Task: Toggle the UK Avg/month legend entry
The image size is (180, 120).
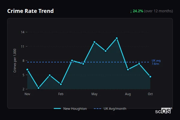Action: click(110, 109)
